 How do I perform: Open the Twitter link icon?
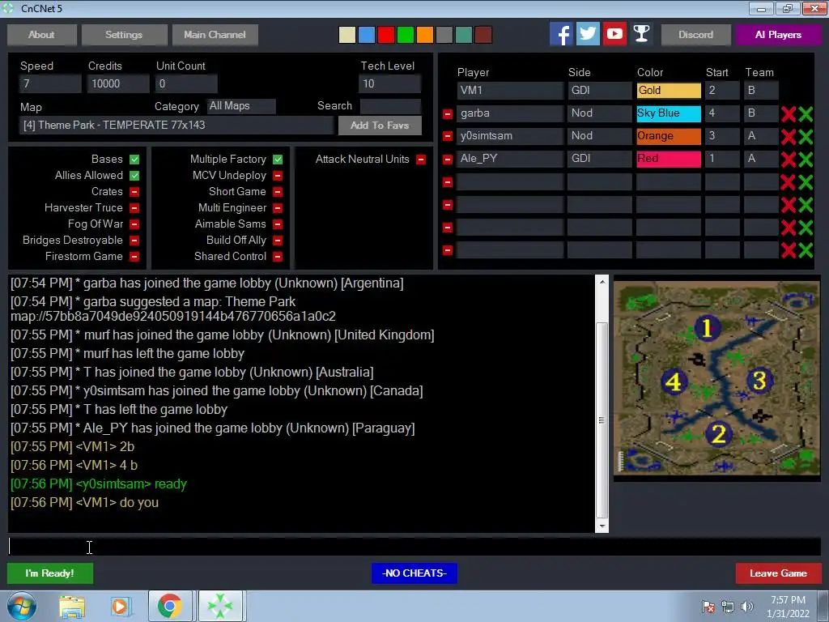[x=588, y=34]
